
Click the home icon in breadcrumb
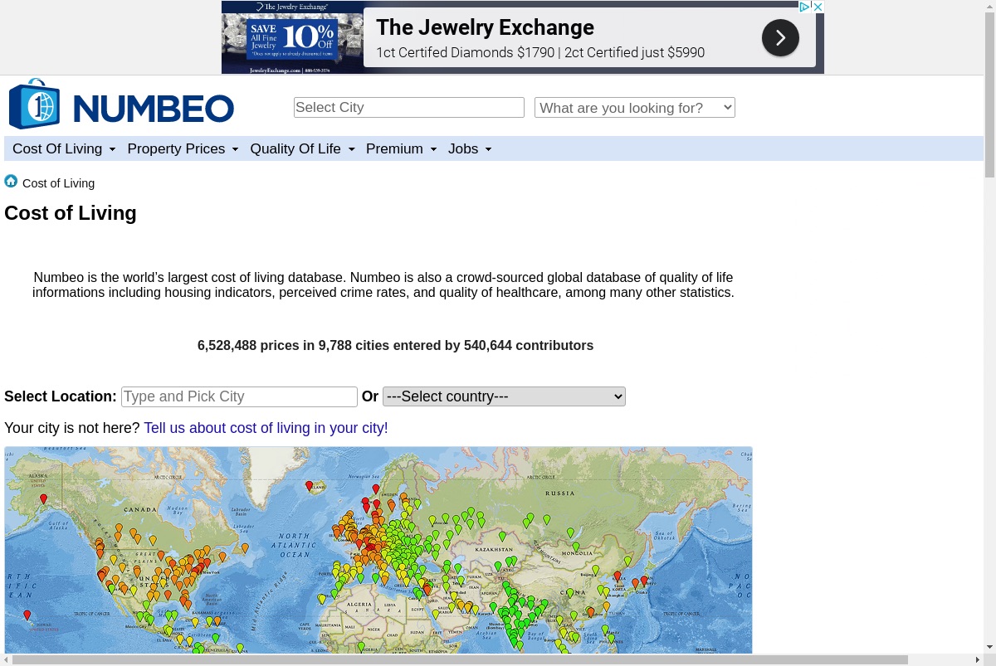11,182
